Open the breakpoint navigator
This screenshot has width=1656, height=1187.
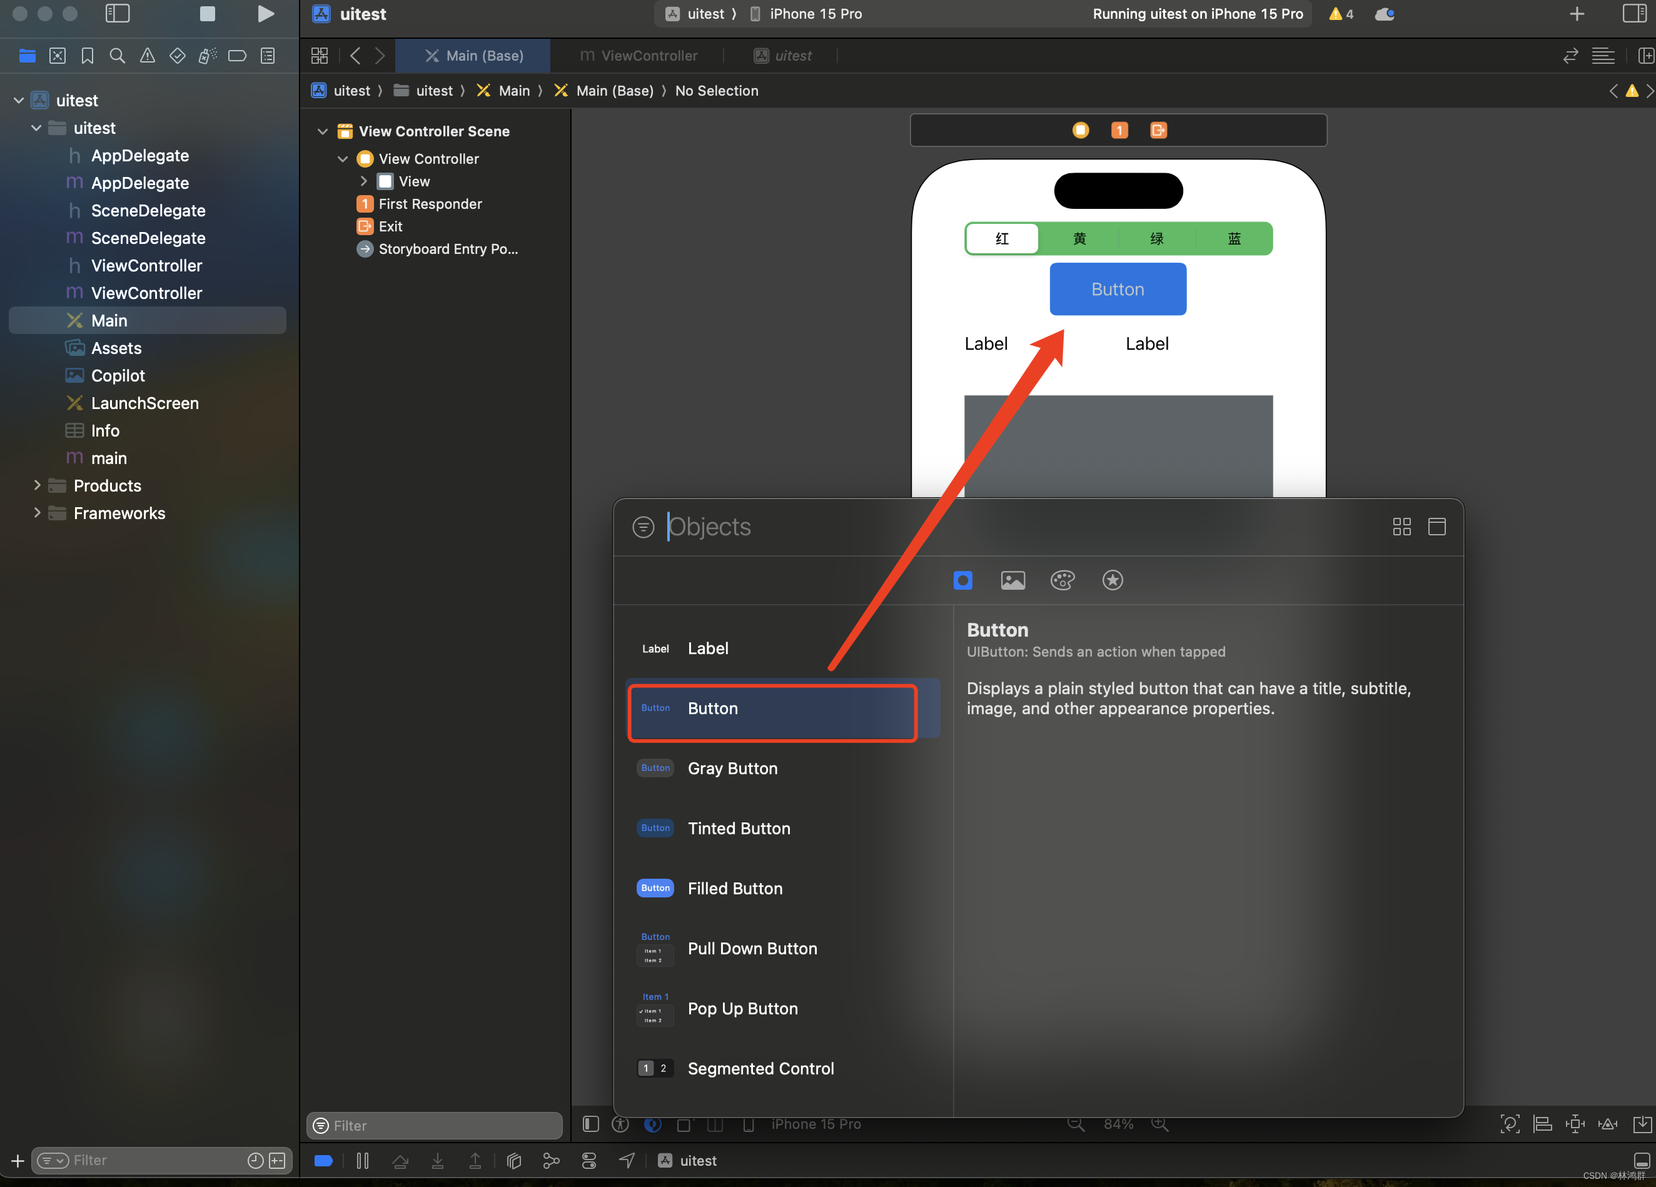(237, 56)
